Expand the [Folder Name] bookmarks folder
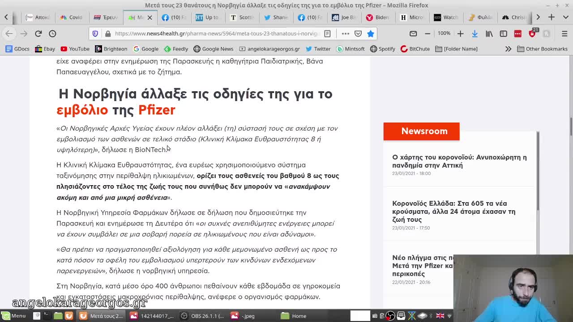 pos(456,49)
